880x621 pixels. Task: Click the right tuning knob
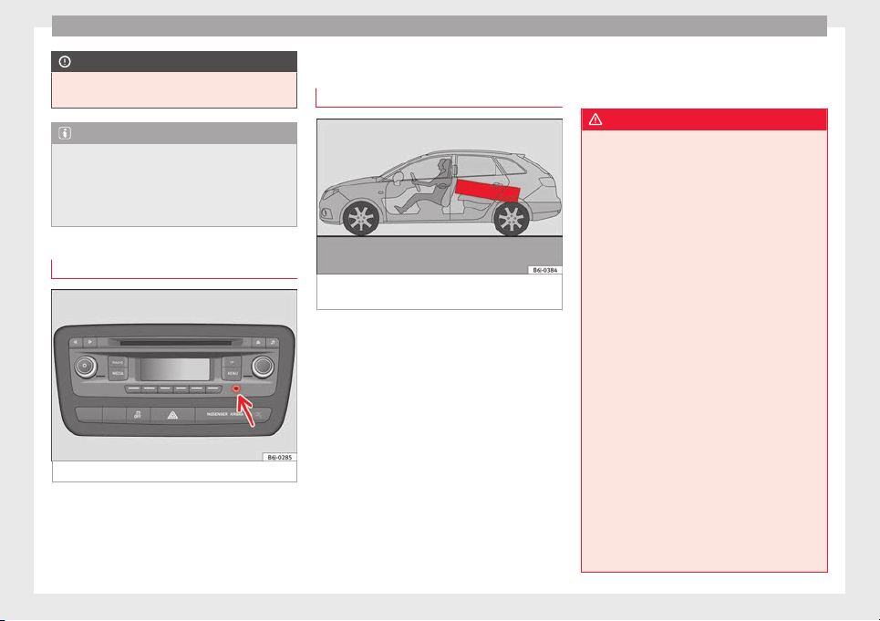pos(262,367)
